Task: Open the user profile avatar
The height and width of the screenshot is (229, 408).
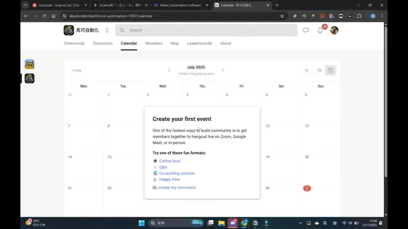Action: click(334, 30)
